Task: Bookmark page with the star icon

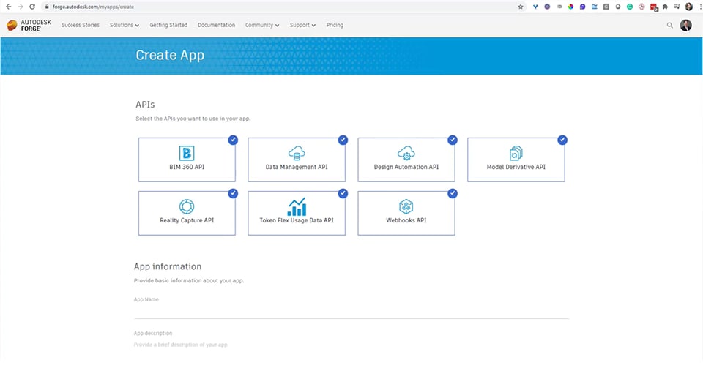Action: (521, 7)
